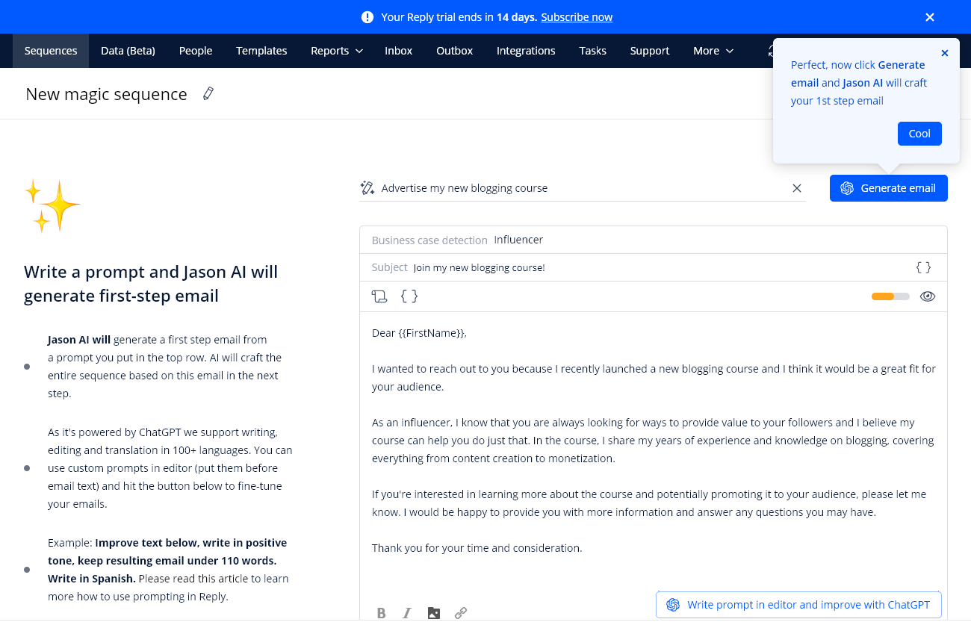Viewport: 971px width, 625px height.
Task: Click the Cool button in the tooltip
Action: pyautogui.click(x=919, y=133)
